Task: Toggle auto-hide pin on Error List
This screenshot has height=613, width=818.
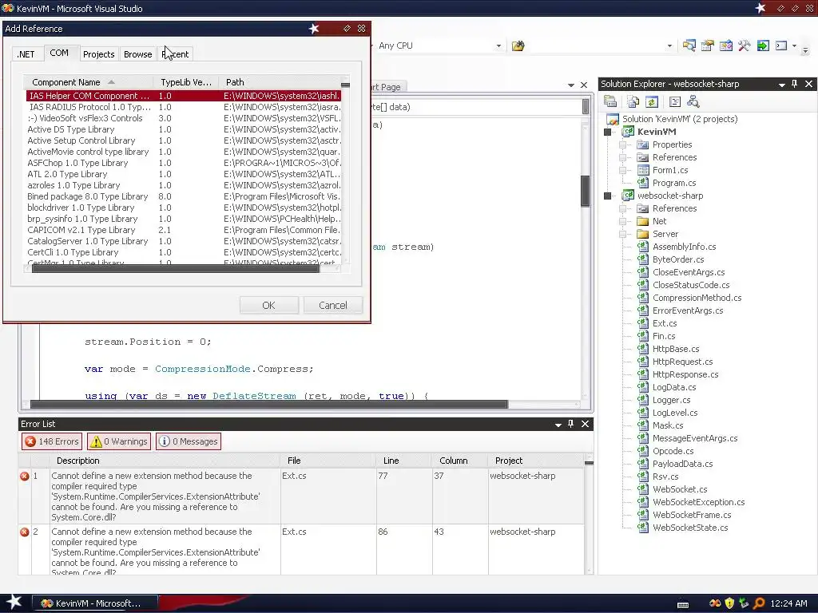Action: click(570, 424)
